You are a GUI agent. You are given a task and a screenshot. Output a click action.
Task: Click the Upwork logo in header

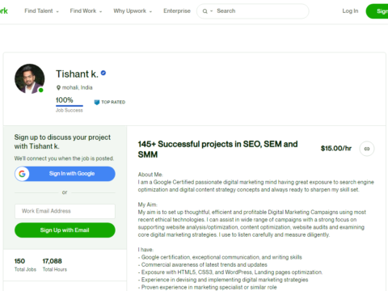pyautogui.click(x=4, y=11)
